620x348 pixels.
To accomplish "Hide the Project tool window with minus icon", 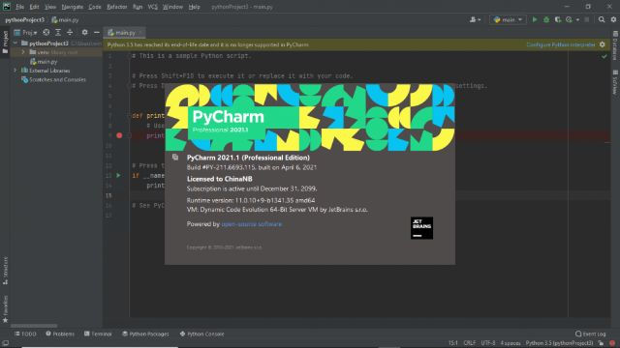I will 97,32.
